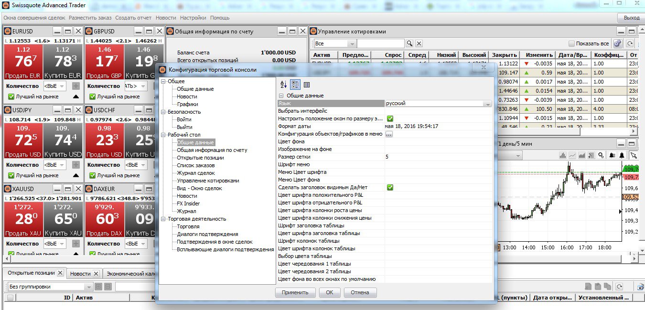Click the Выход button
The image size is (645, 310).
(x=631, y=18)
